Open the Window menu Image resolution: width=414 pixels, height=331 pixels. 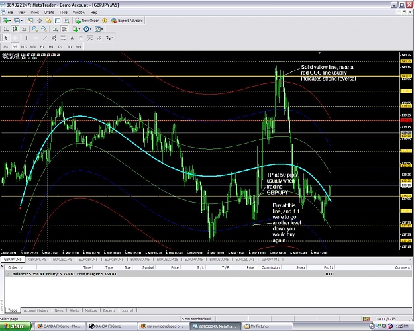tap(79, 12)
